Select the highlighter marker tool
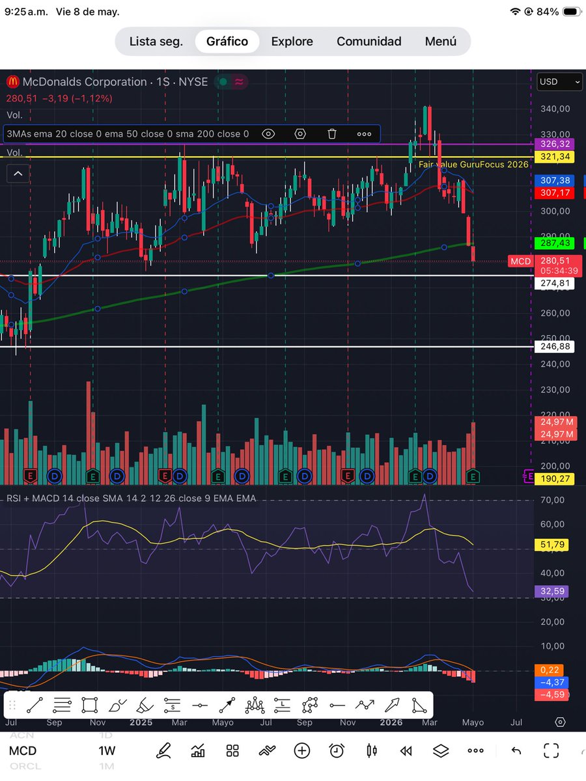 [145, 705]
